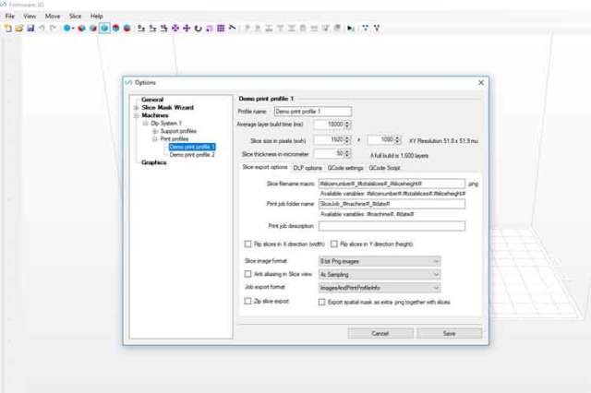Enable Flip slices in X direction
This screenshot has height=393, width=591.
[x=247, y=244]
